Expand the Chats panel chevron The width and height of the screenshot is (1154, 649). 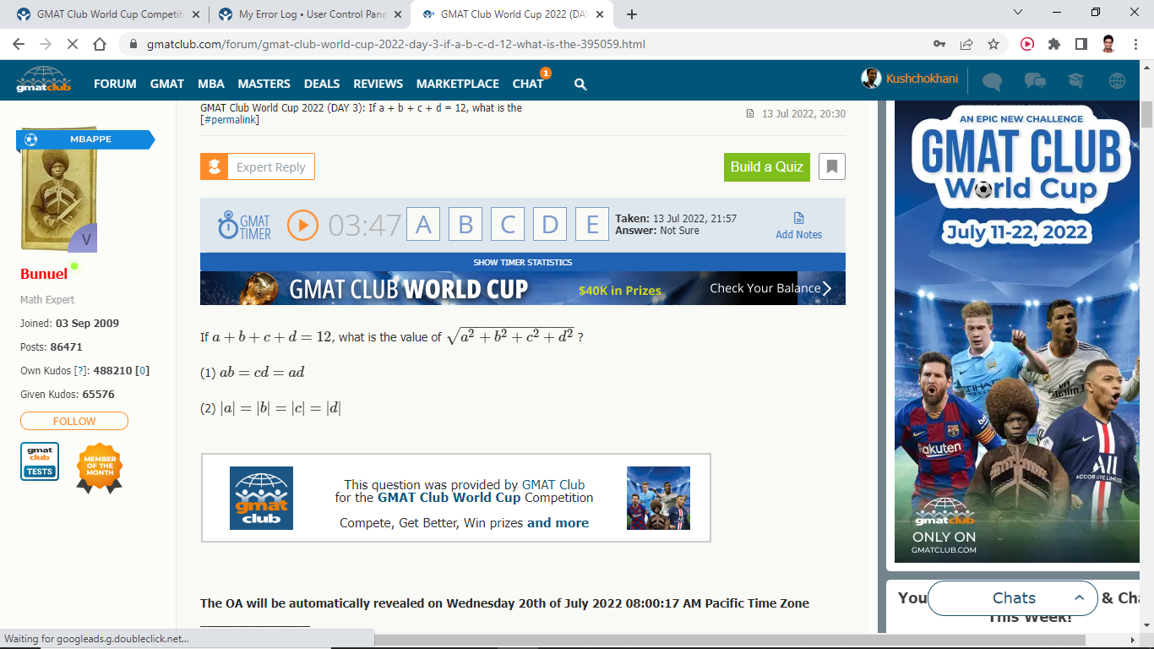[1079, 598]
